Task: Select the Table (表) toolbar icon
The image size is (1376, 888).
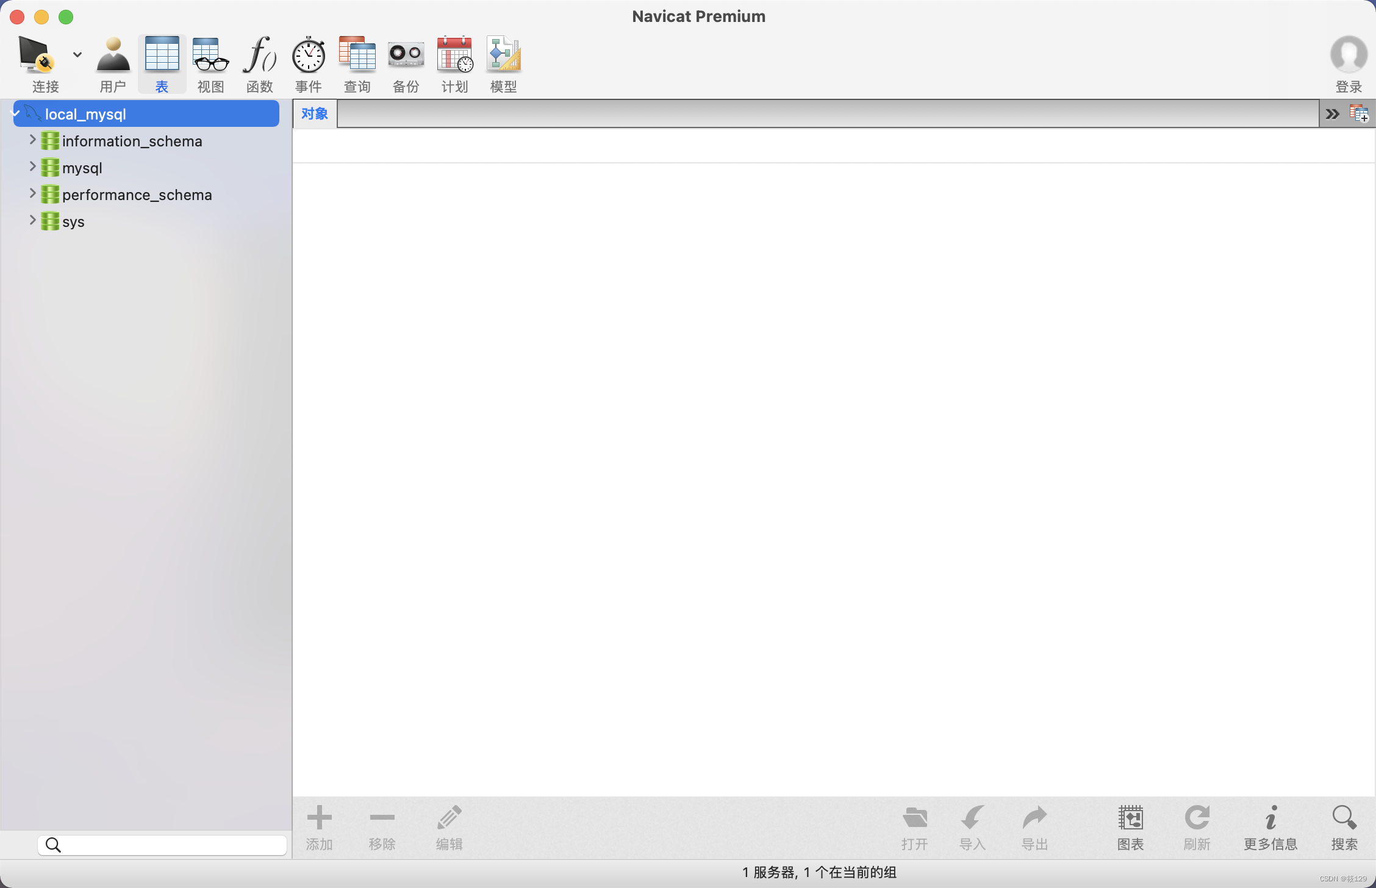Action: (x=162, y=64)
